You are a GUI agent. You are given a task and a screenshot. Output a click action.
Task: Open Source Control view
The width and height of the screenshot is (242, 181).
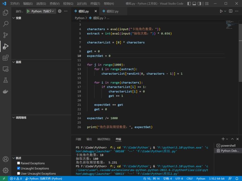6,35
